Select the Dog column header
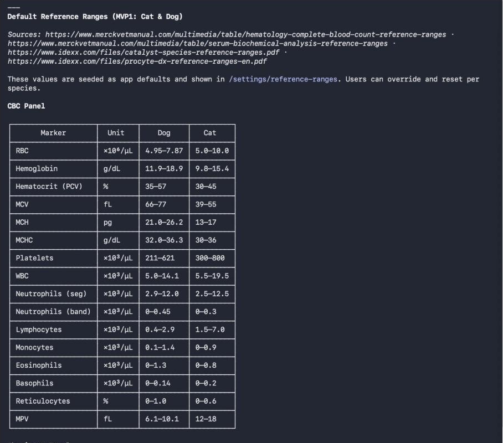This screenshot has width=503, height=443. [164, 133]
